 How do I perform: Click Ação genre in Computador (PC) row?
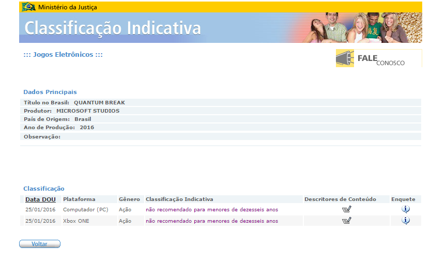pos(125,210)
